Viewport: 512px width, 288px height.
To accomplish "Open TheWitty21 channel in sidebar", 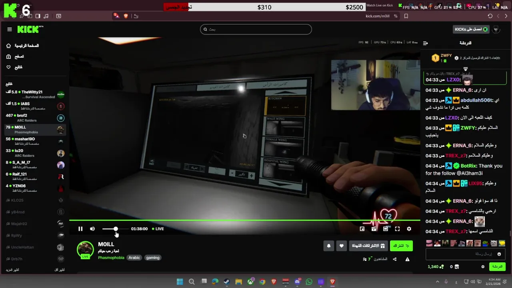I will pos(35,94).
